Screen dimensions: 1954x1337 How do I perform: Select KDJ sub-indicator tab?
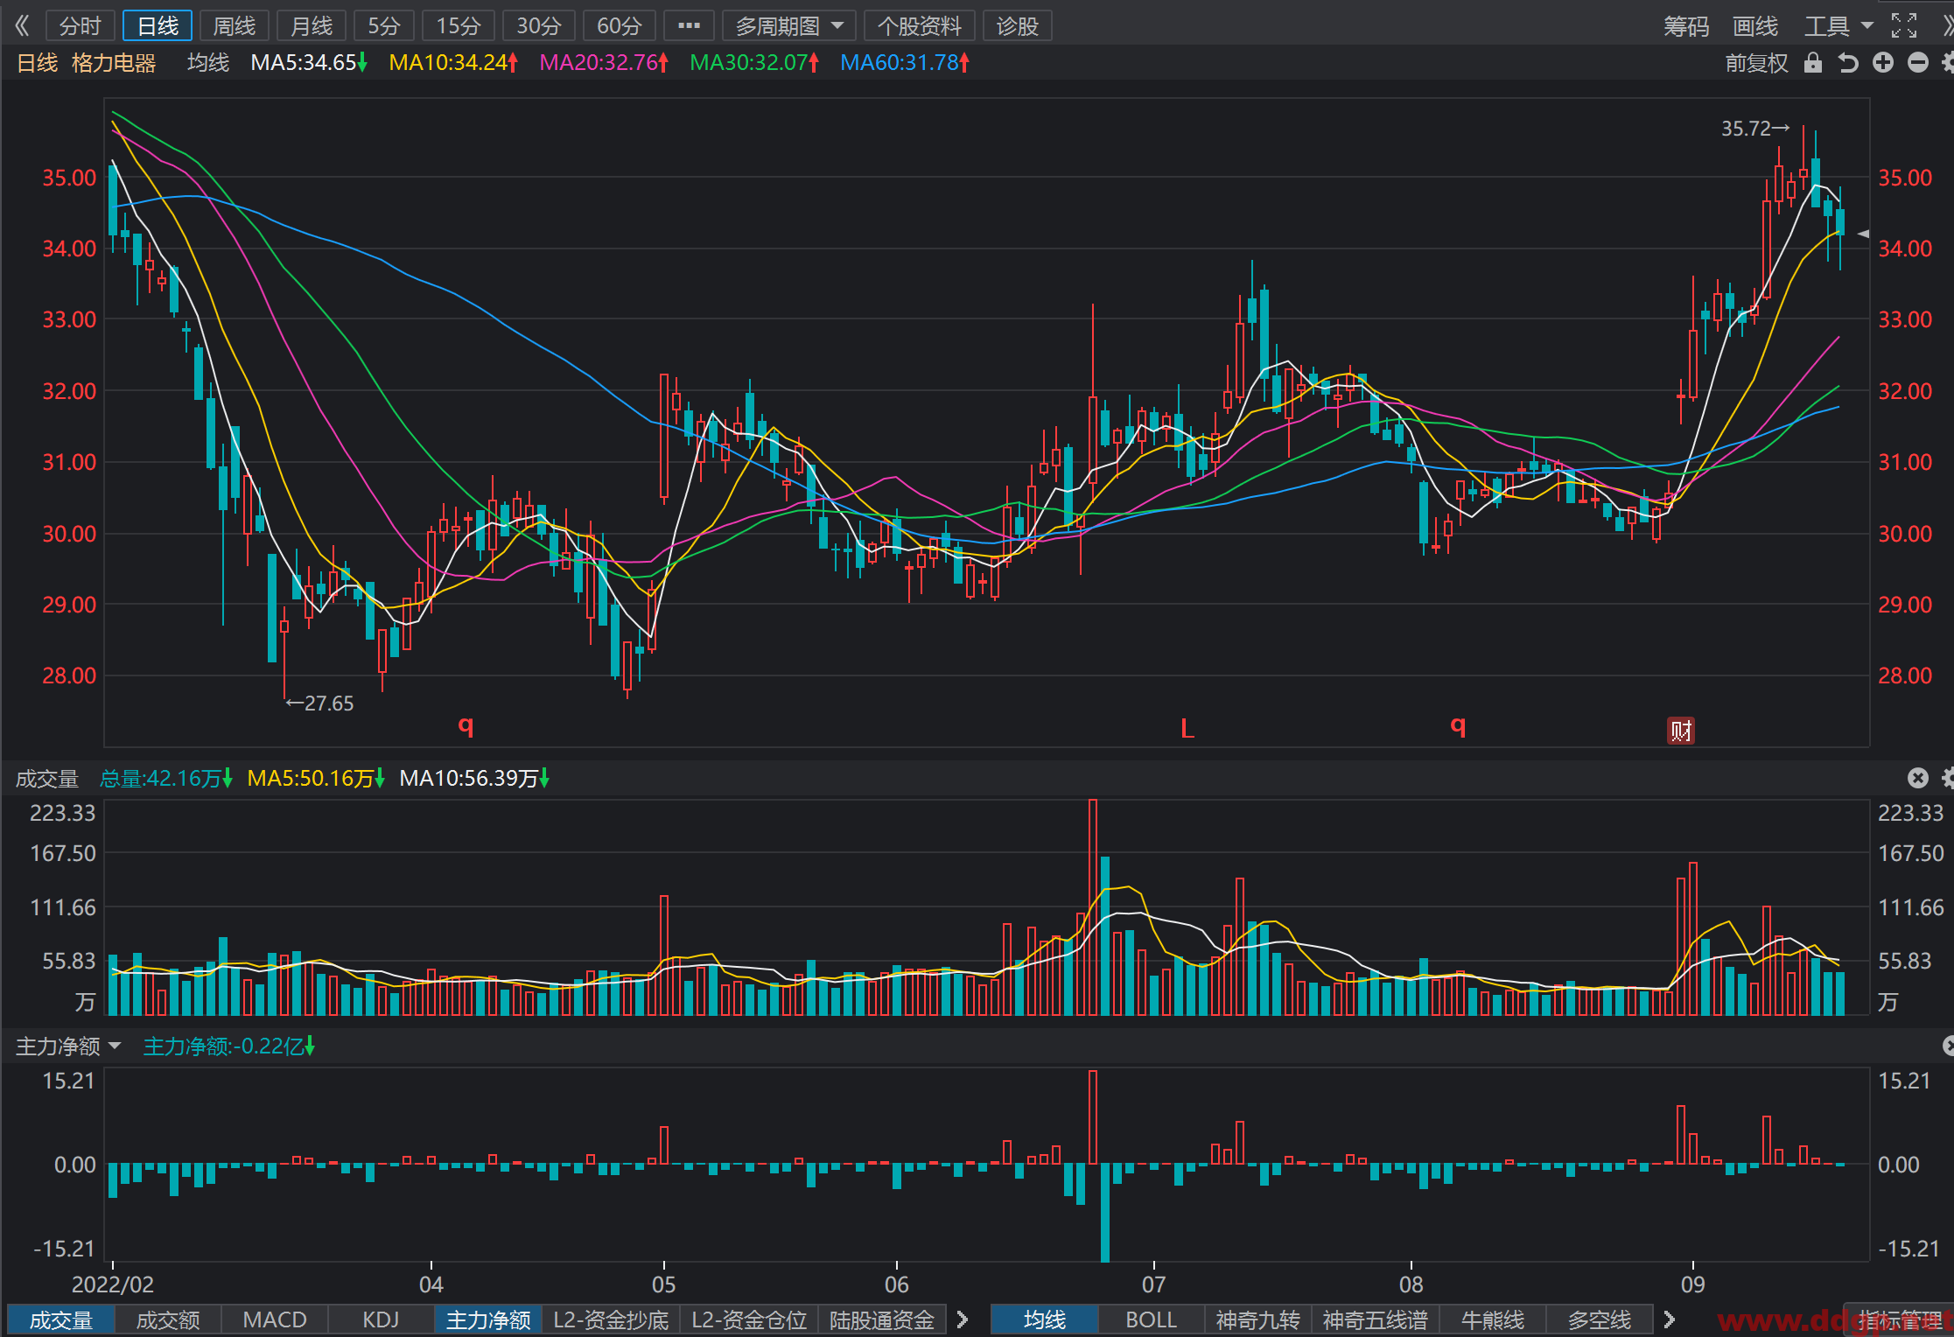click(382, 1319)
